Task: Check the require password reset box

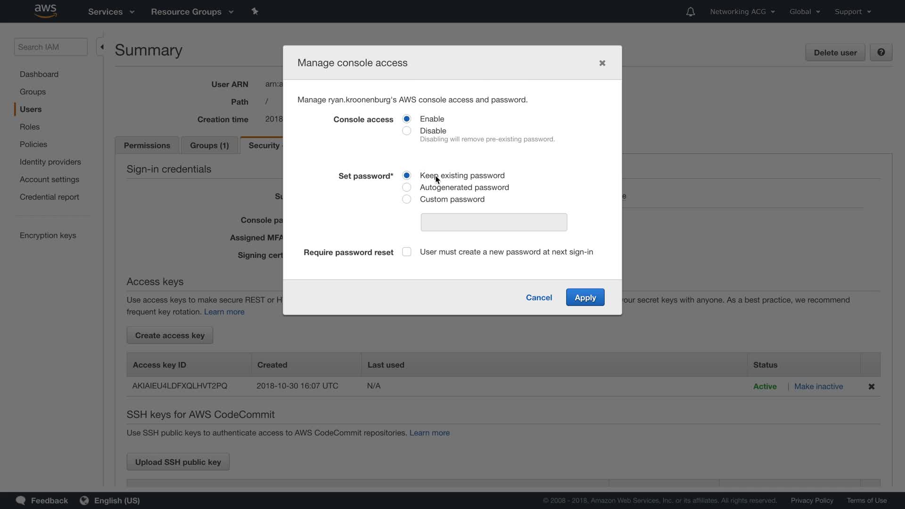Action: pos(406,252)
